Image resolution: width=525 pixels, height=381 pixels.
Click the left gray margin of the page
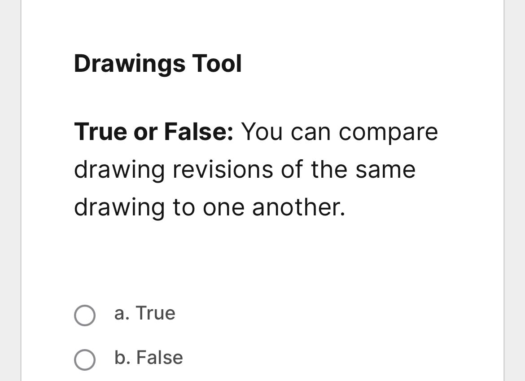tap(9, 191)
